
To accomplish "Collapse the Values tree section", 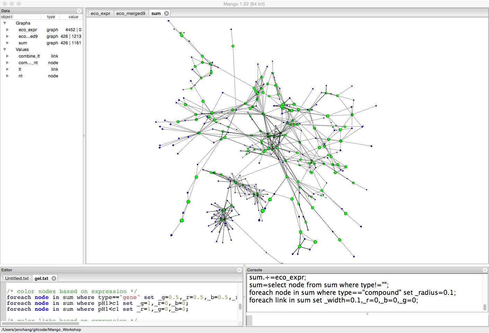I will click(5, 50).
